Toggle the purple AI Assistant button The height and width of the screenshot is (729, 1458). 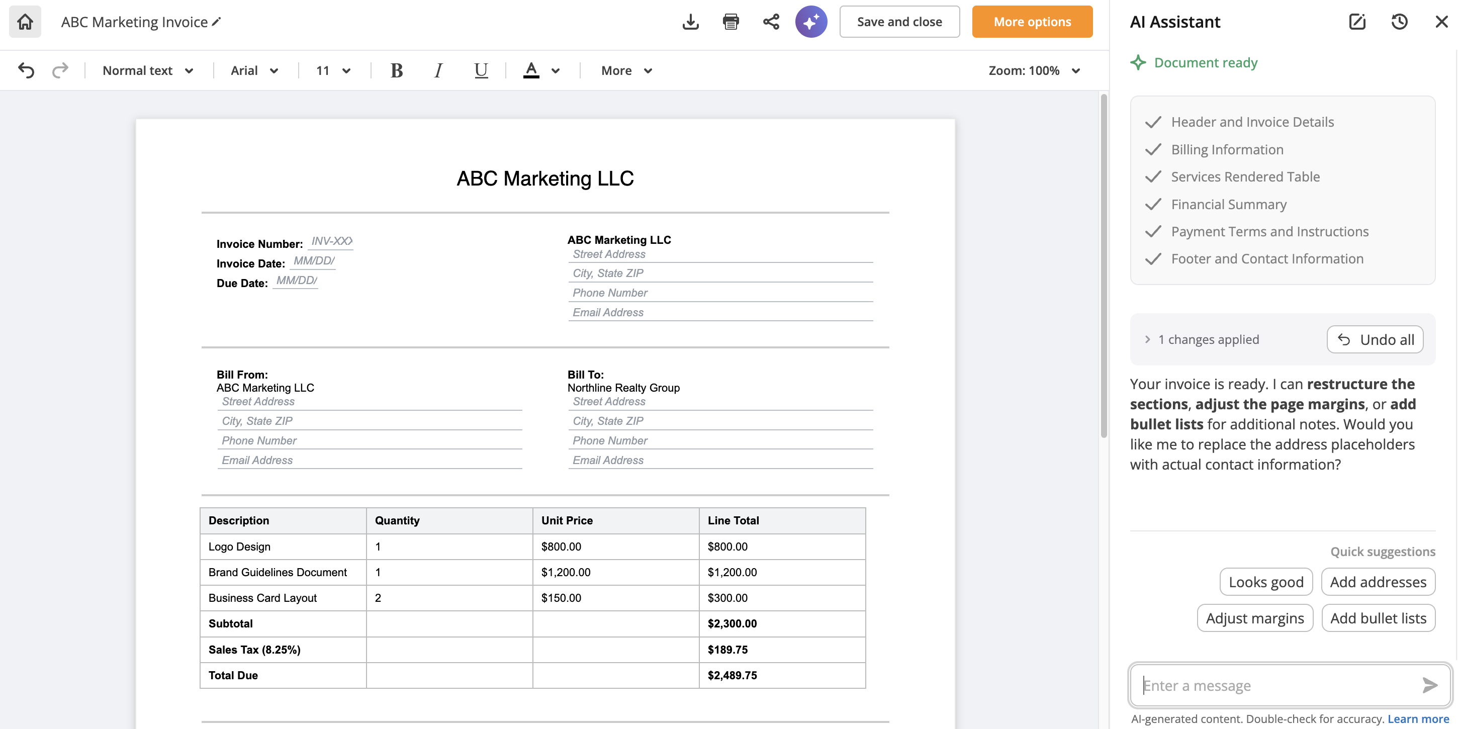pyautogui.click(x=811, y=22)
